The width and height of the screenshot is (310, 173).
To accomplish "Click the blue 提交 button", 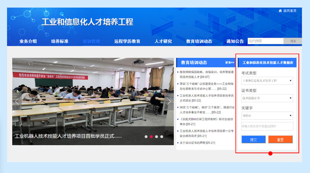I will [x=254, y=139].
